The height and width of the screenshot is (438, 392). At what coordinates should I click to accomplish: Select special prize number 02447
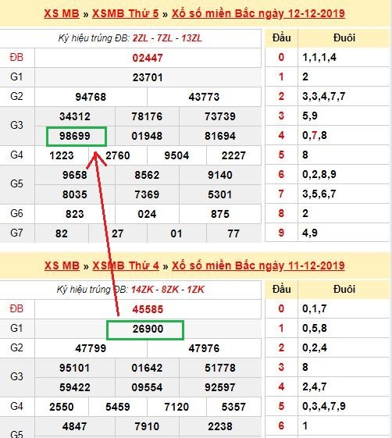(148, 58)
